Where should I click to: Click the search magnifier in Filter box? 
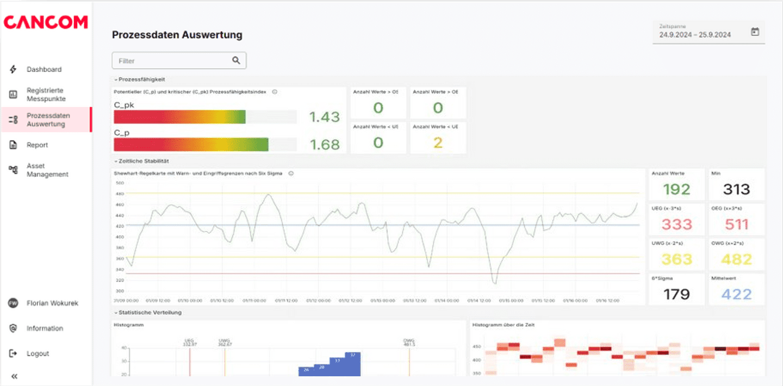236,60
